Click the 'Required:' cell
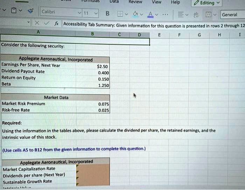Image resolution: width=245 pixels, height=190 pixels. [12, 123]
